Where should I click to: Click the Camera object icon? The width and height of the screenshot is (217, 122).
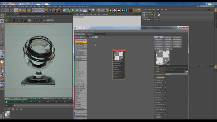89,10
